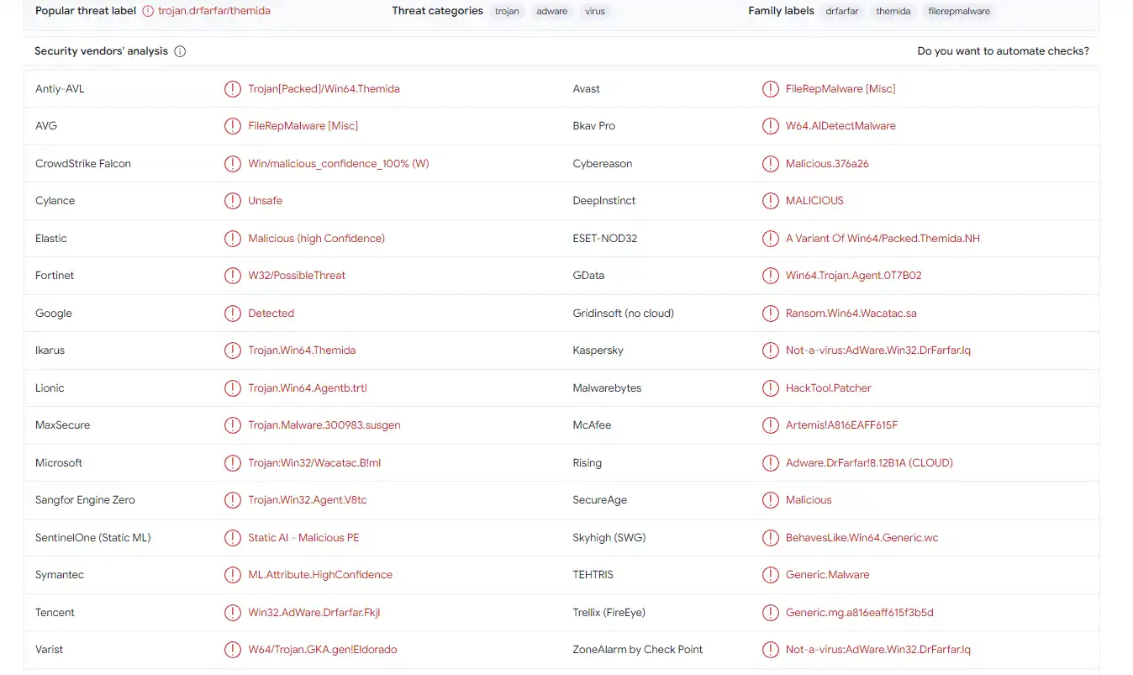Click the Win/malicious_confidence_100% (W) text
This screenshot has height=675, width=1133.
pos(339,164)
